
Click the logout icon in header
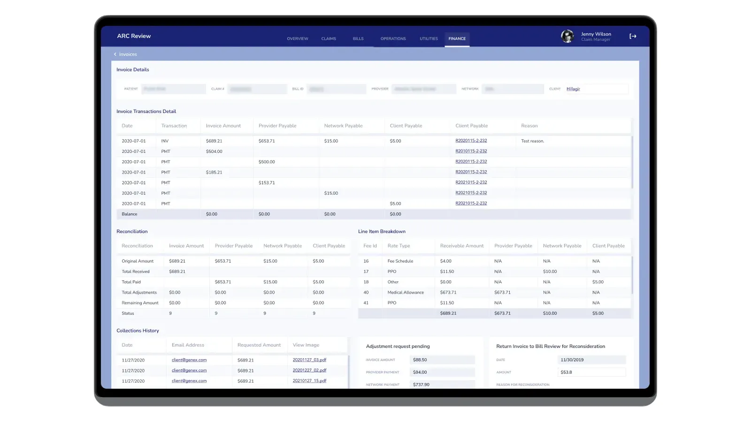point(633,36)
